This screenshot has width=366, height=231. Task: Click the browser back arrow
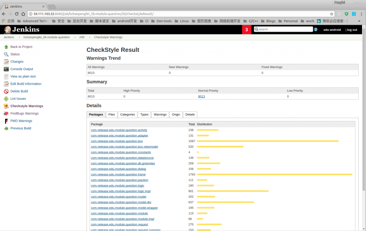point(4,14)
